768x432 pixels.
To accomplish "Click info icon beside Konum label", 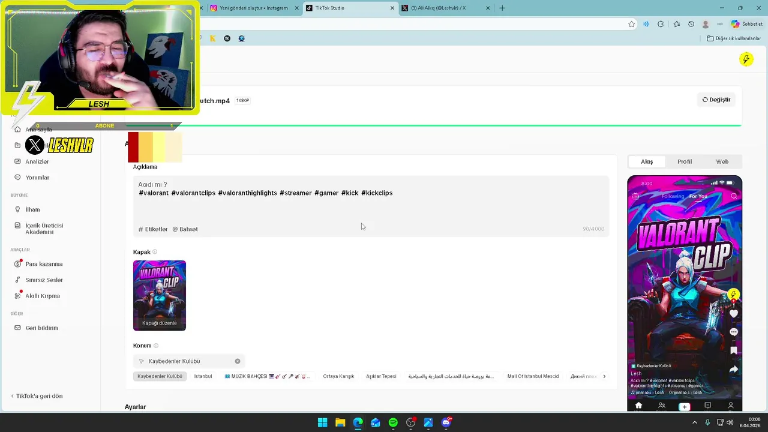I will 156,346.
